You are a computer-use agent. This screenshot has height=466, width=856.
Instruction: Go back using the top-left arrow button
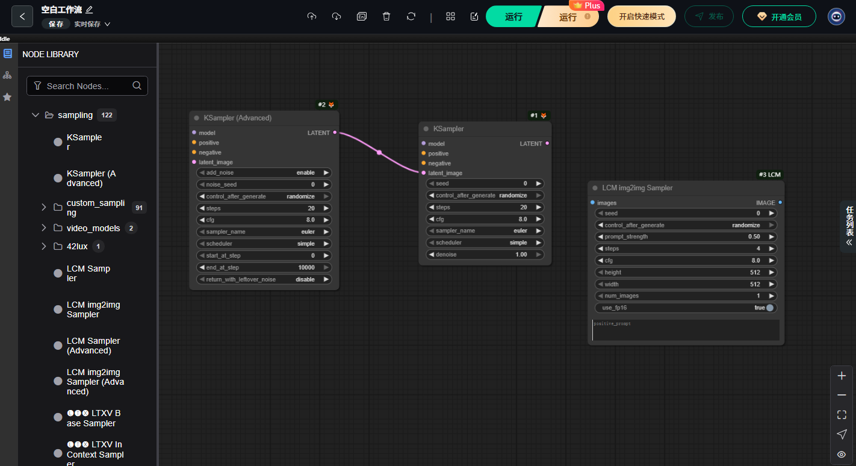point(22,16)
